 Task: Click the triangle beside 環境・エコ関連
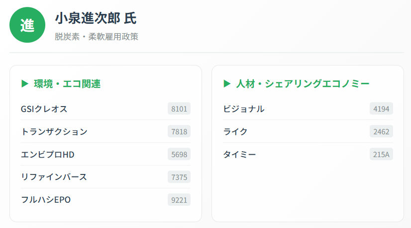point(25,84)
